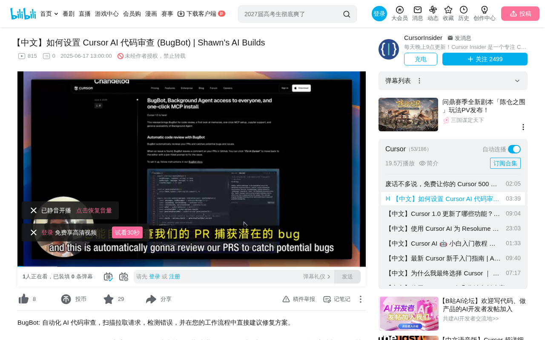Viewport: 545px width, 340px height.
Task: Like the video with thumbs-up icon
Action: click(24, 299)
